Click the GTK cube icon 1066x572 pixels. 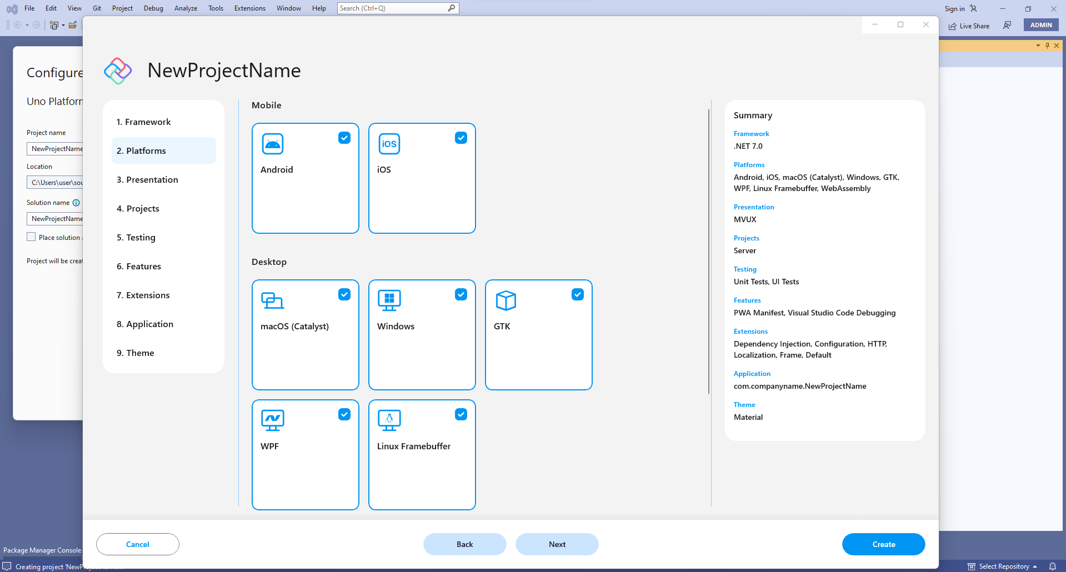506,300
